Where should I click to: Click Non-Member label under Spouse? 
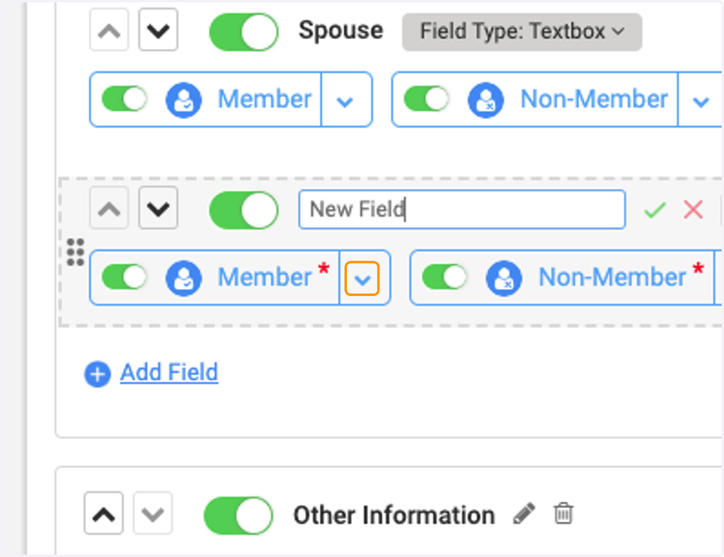(x=594, y=99)
